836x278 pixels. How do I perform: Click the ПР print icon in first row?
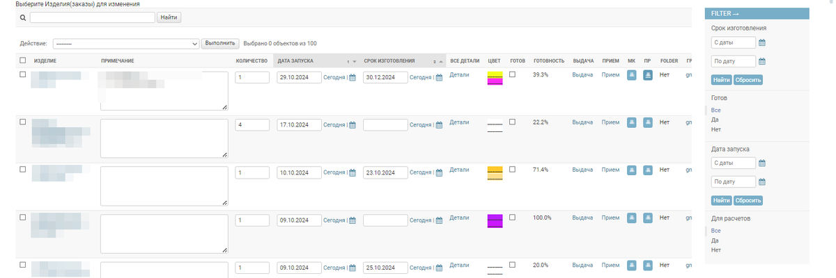click(647, 75)
